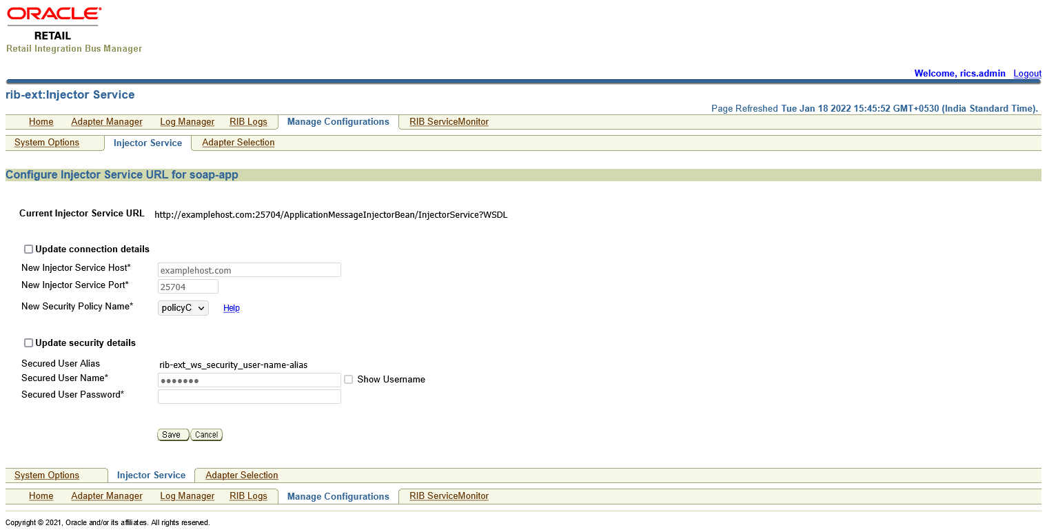
Task: Go to the Log Manager tab
Action: tap(187, 121)
